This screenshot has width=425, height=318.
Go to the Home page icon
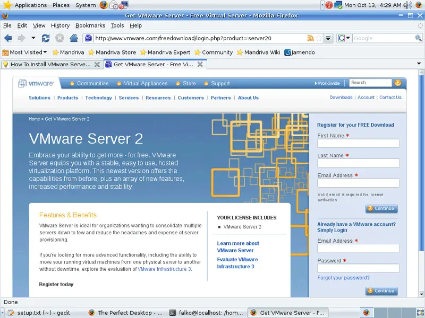point(74,38)
